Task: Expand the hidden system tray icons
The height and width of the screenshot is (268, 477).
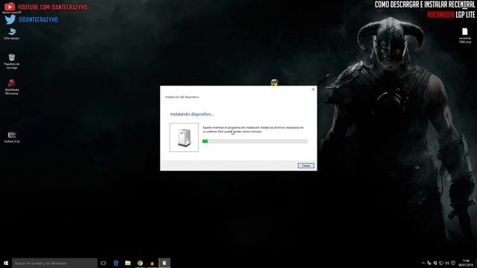Action: pos(423,263)
